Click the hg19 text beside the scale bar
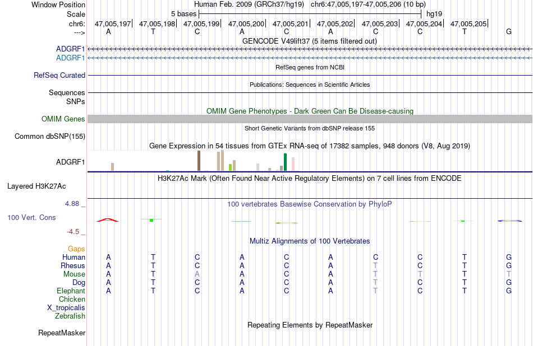Image resolution: width=533 pixels, height=346 pixels. 434,14
